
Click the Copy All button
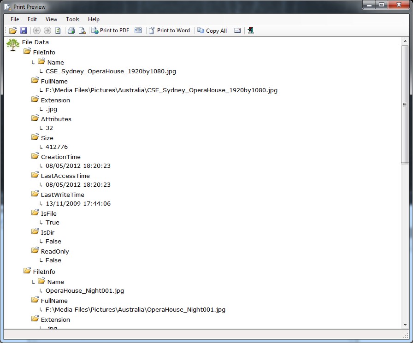tap(212, 30)
